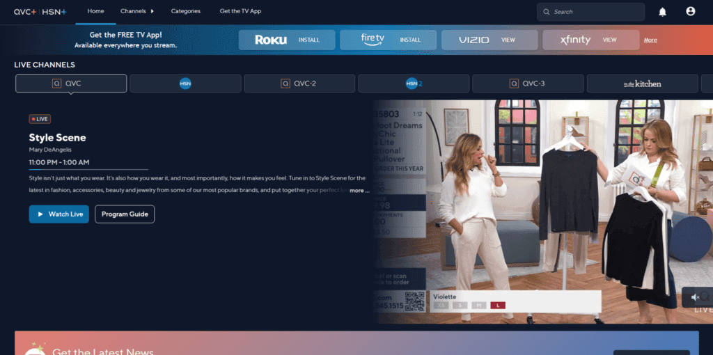Image resolution: width=713 pixels, height=355 pixels.
Task: Click the Watch Live button
Action: 59,214
